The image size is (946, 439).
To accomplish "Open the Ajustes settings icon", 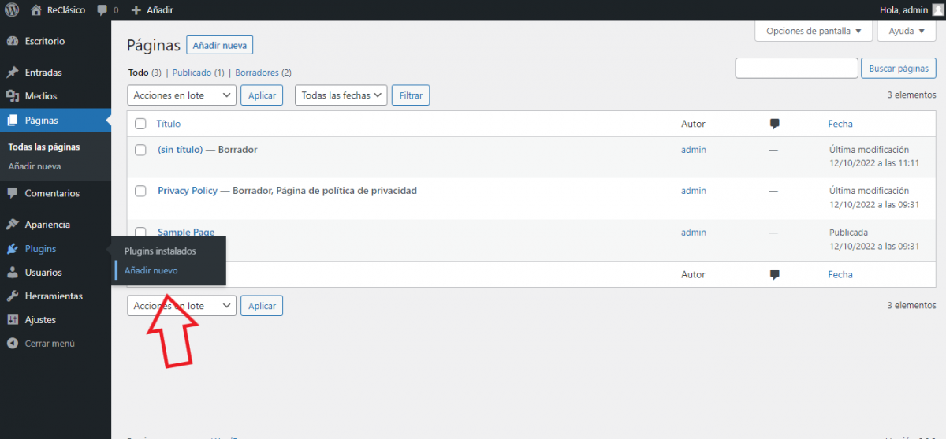I will [12, 320].
